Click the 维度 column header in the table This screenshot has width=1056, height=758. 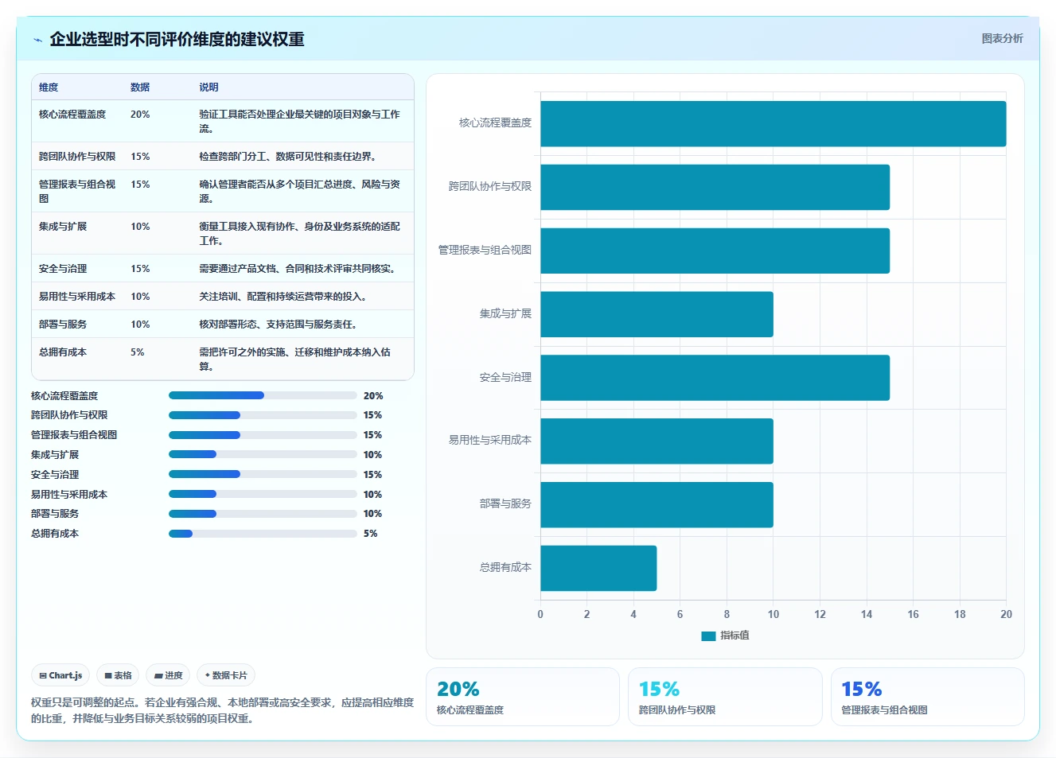(x=49, y=87)
